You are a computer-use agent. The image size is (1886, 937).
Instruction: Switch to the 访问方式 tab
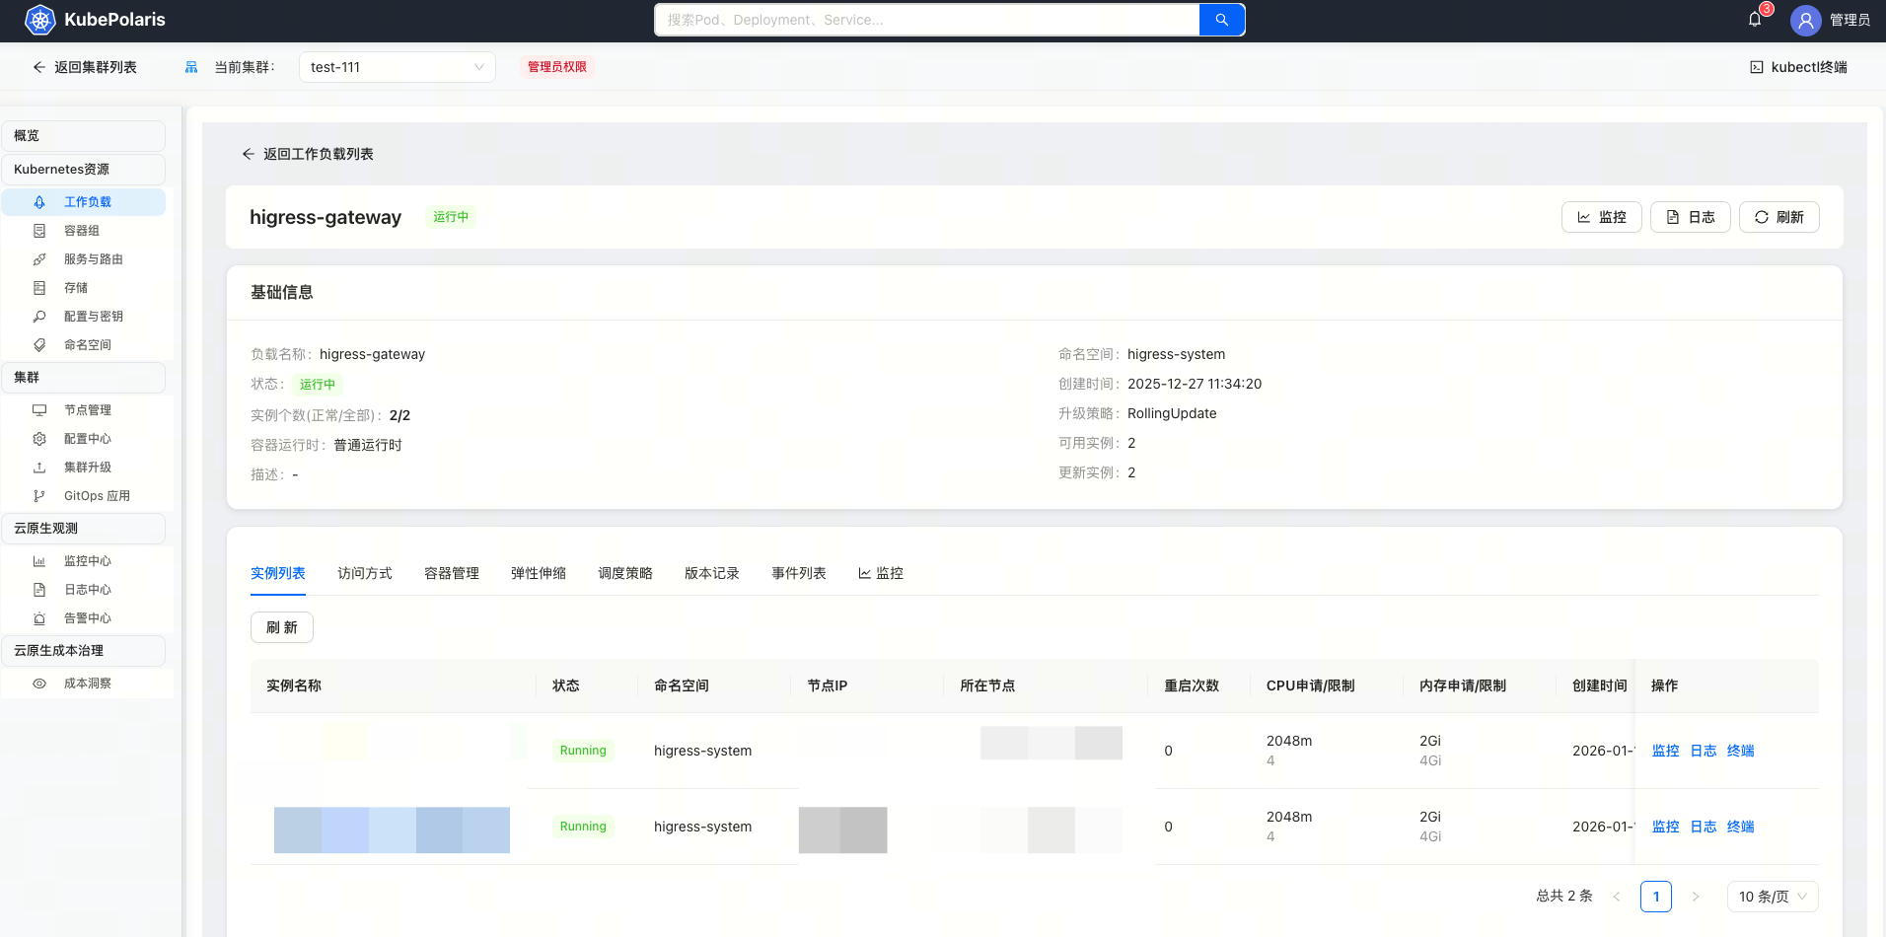pos(364,573)
